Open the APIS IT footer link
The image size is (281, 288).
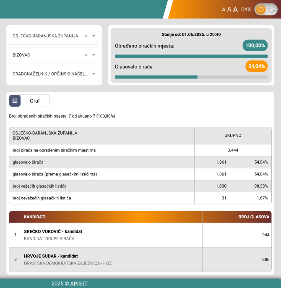coord(79,283)
